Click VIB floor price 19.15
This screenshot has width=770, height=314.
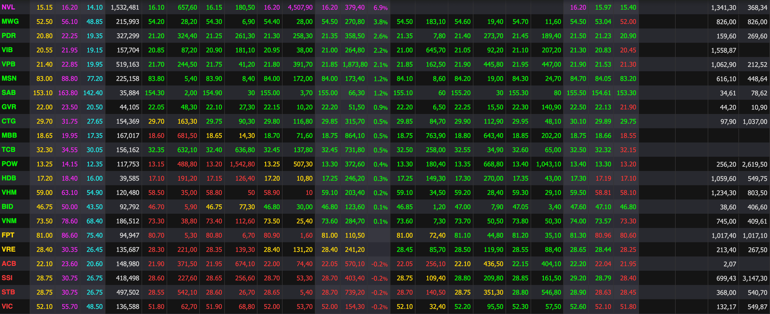coord(94,50)
